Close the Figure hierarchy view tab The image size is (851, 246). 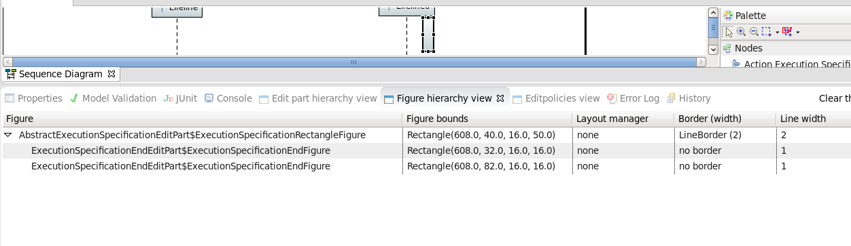[500, 98]
